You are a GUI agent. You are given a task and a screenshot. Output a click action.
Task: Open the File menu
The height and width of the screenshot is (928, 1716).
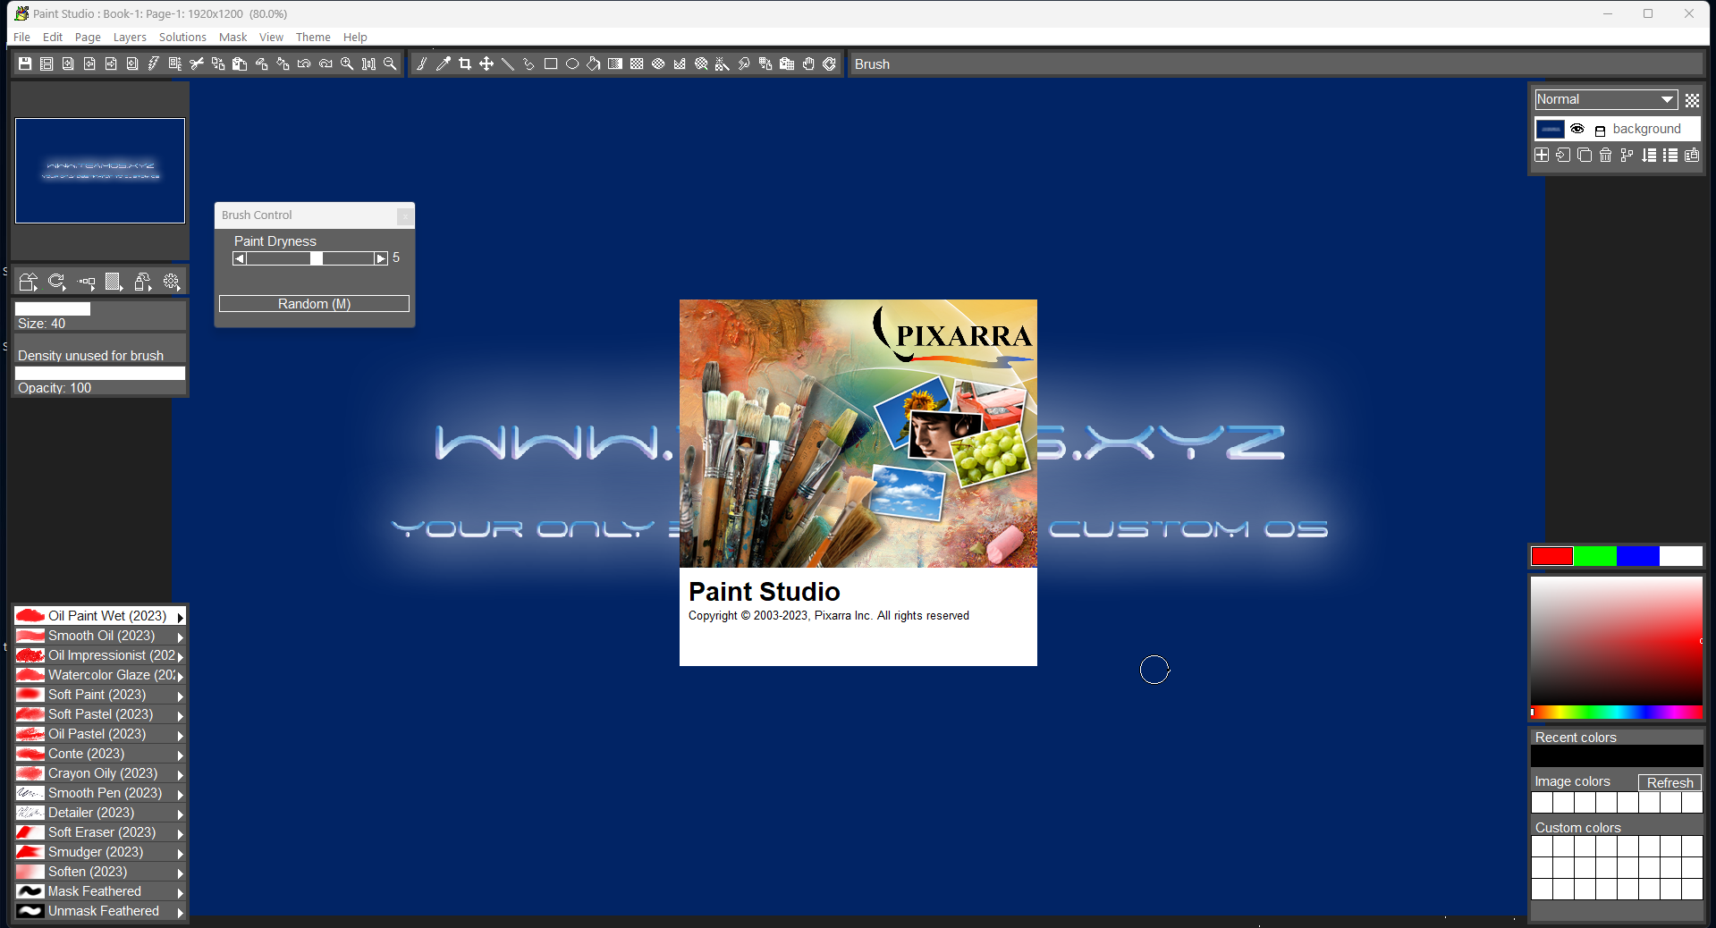pos(21,37)
